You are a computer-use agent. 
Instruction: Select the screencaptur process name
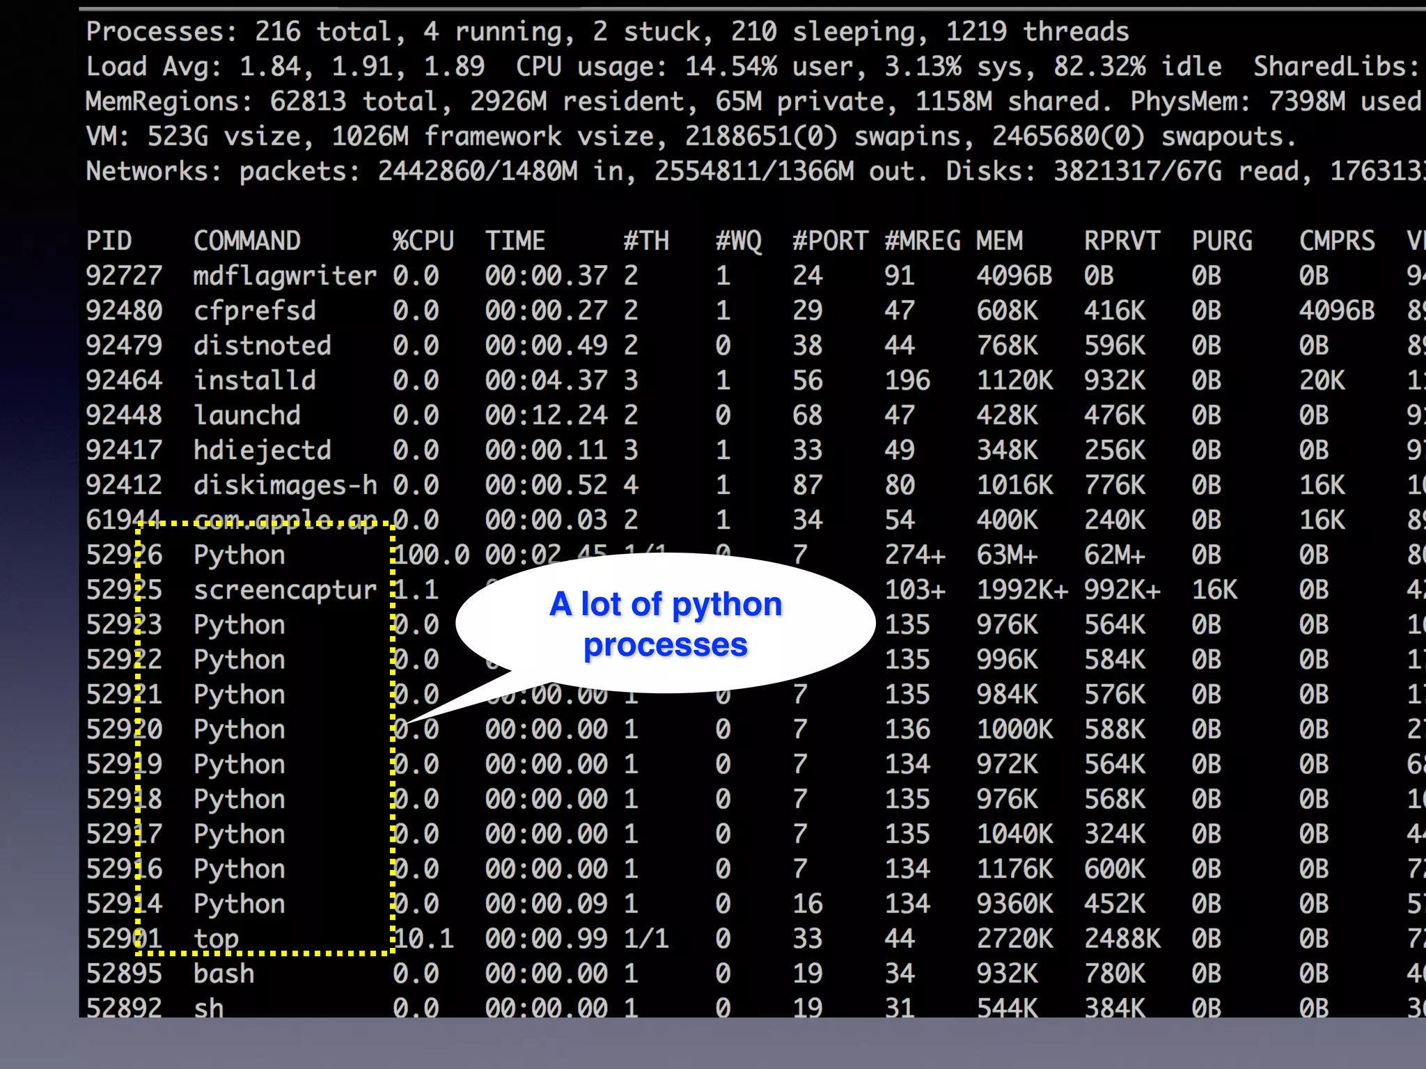click(x=285, y=590)
